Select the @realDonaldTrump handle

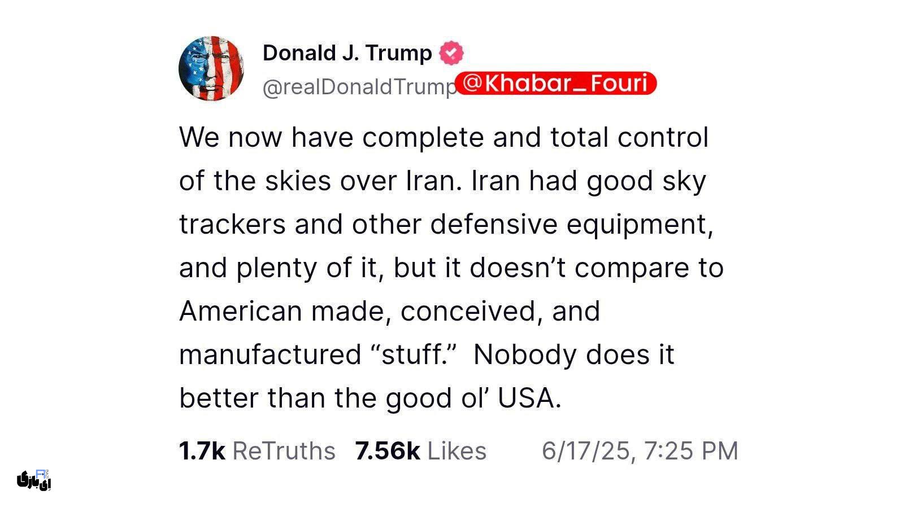(359, 87)
